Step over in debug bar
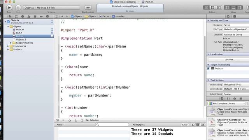This screenshot has height=140, width=249. click(70, 120)
